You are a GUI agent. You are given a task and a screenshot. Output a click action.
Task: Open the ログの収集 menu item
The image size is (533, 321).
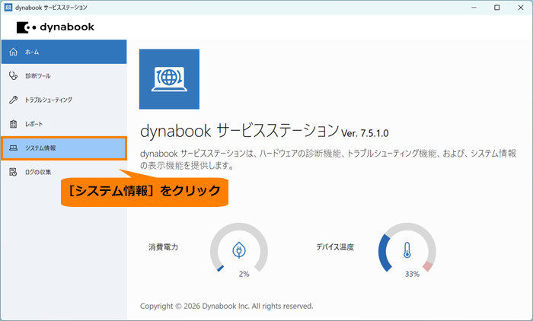click(x=64, y=172)
